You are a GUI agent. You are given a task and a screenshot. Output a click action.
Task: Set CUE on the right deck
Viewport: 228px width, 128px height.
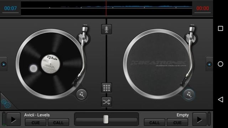[177, 122]
